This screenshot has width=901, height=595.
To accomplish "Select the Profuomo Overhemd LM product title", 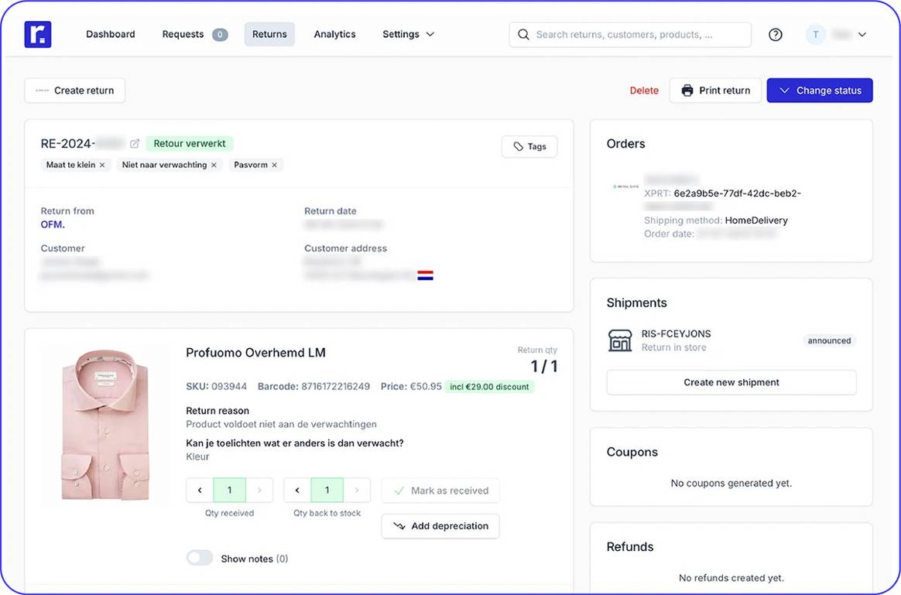I will (255, 353).
